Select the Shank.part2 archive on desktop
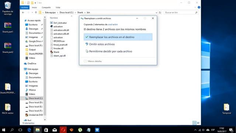Image resolution: width=236 pixels, height=133 pixels. (x=8, y=48)
